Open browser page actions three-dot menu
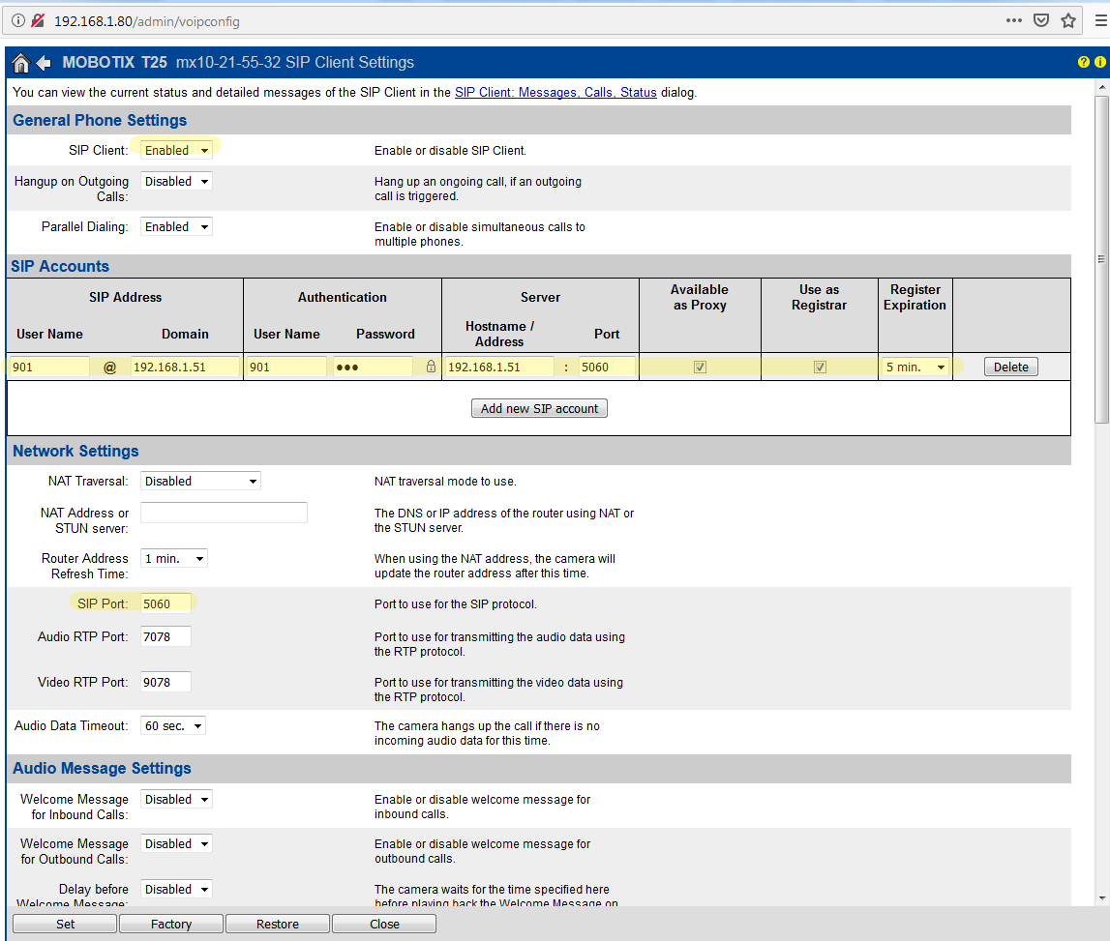The width and height of the screenshot is (1110, 941). tap(1013, 20)
